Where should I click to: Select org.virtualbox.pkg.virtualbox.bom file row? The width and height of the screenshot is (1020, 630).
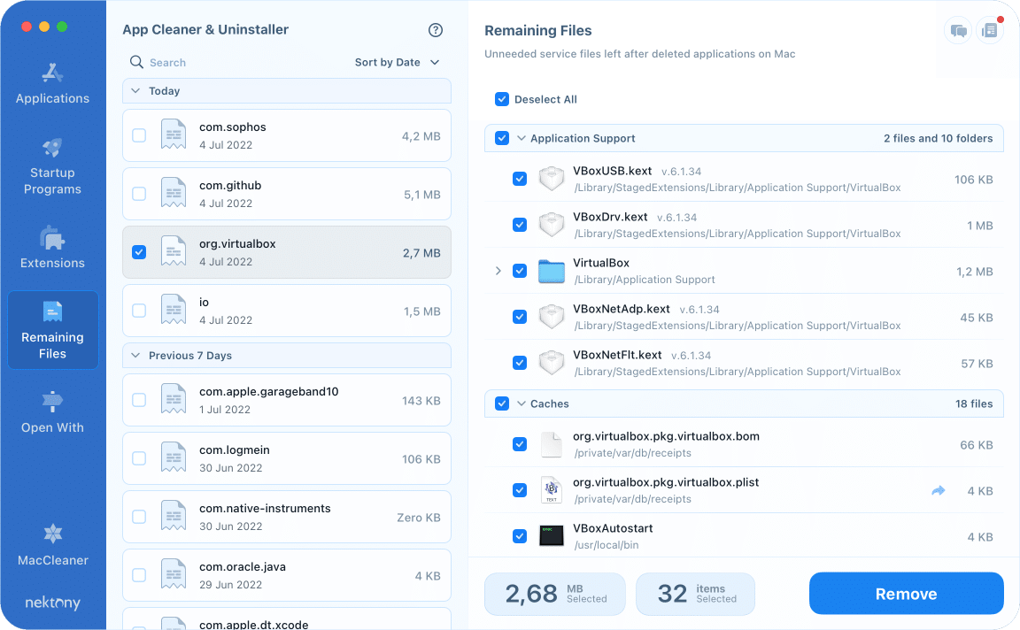click(744, 444)
